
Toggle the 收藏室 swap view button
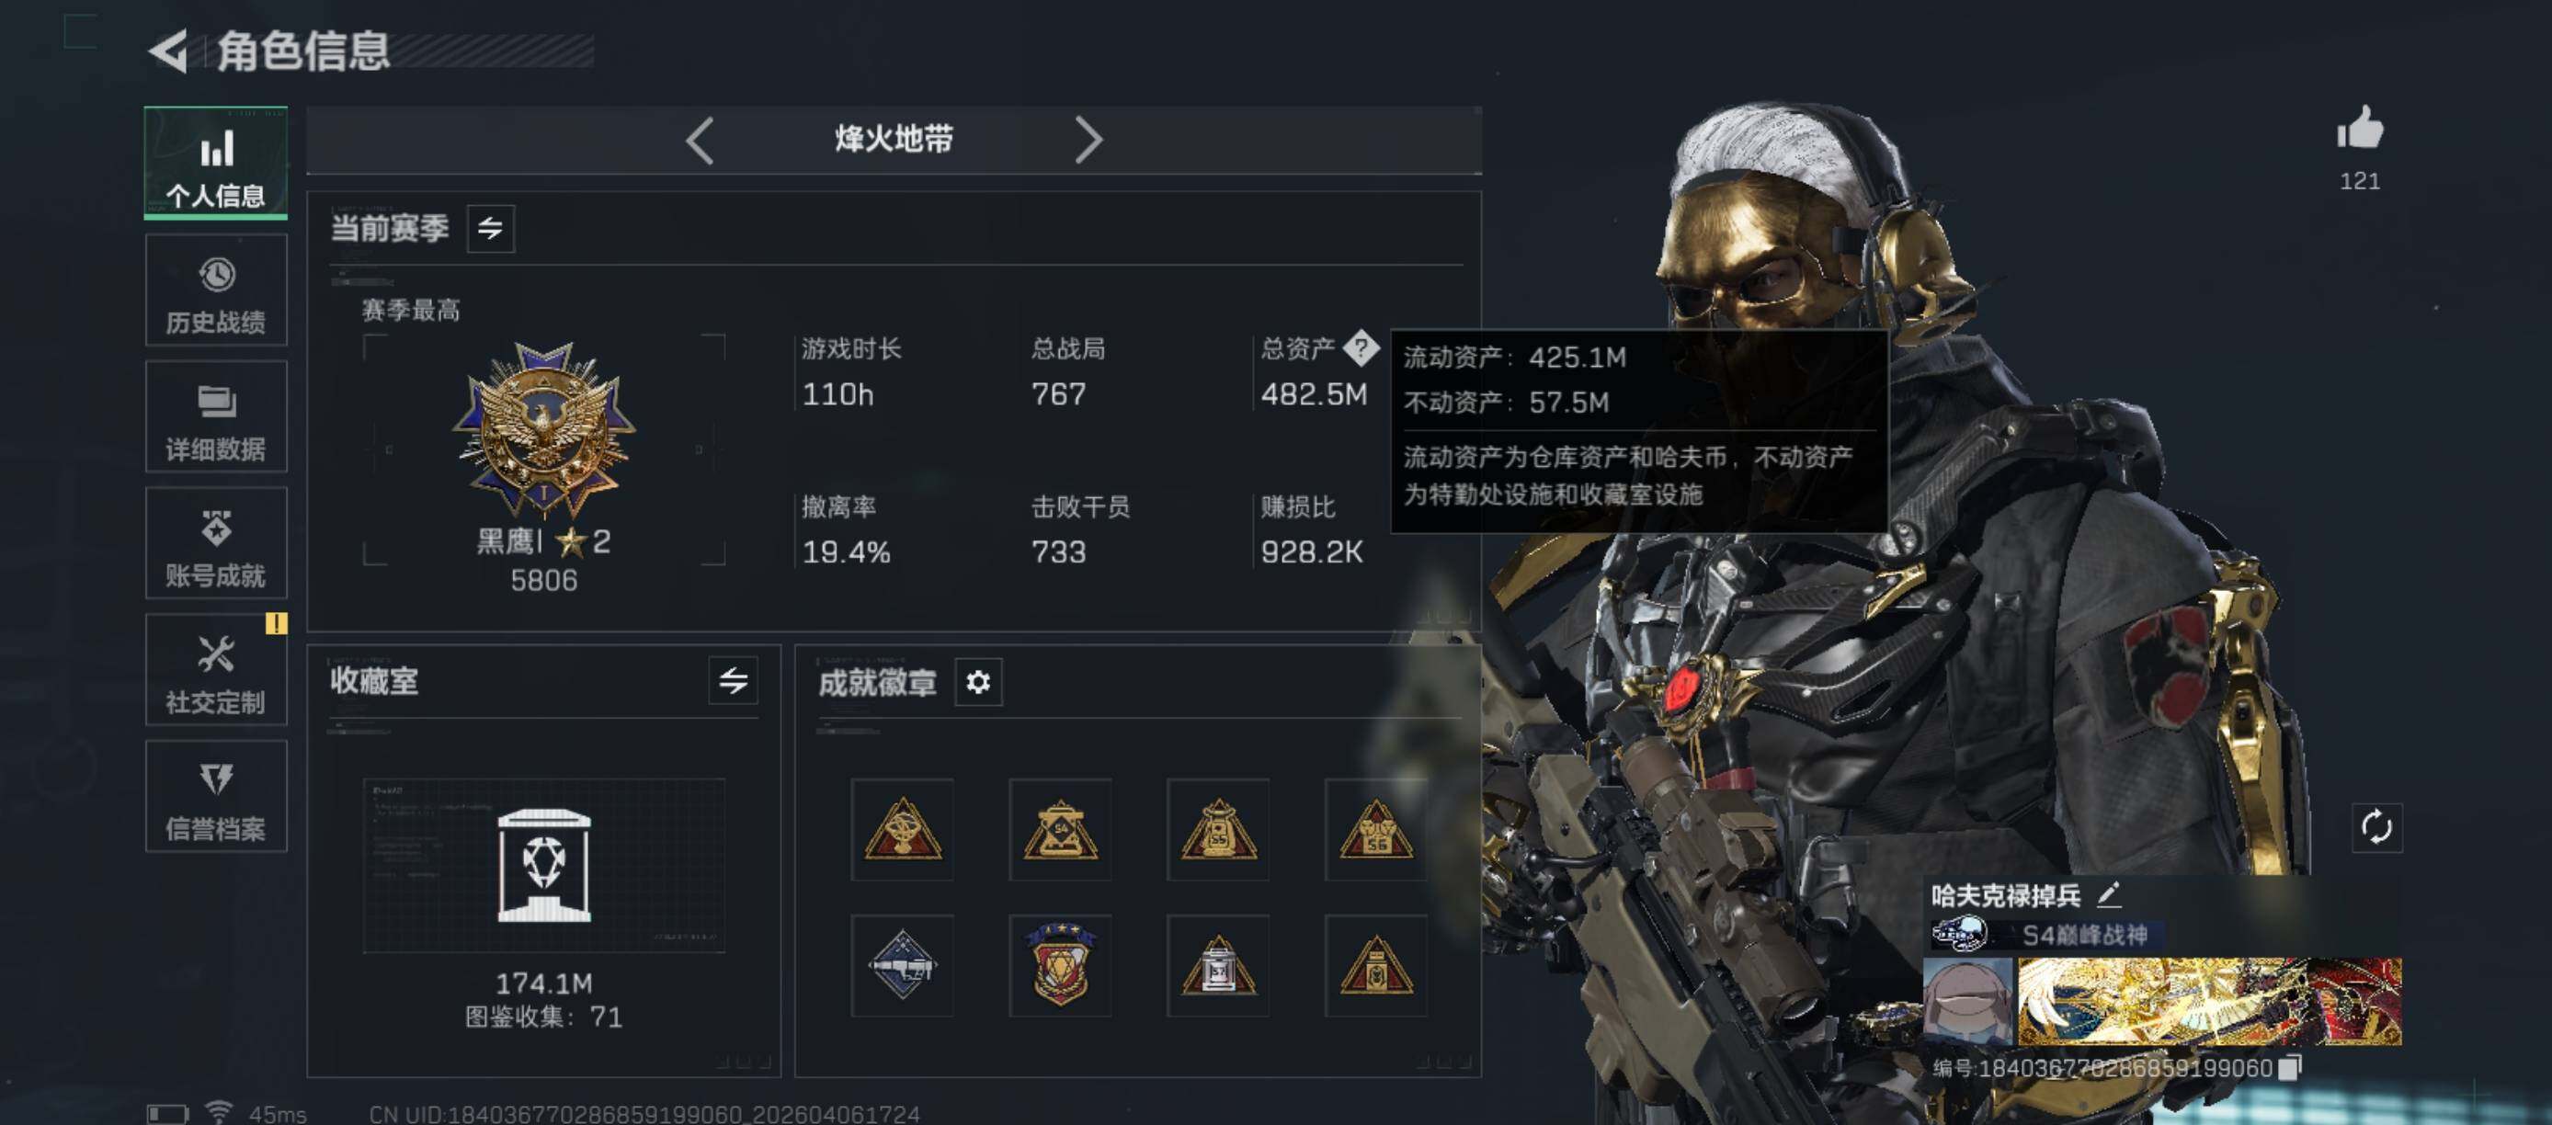pos(733,680)
